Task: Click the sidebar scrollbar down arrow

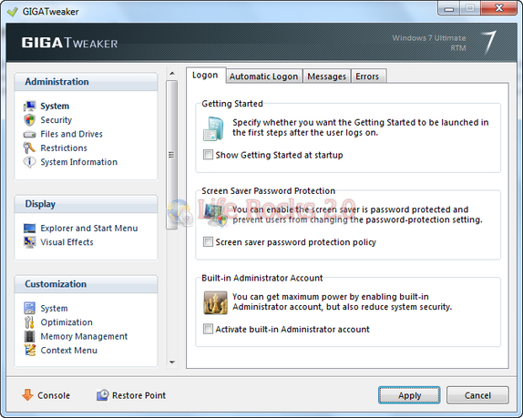Action: click(172, 362)
